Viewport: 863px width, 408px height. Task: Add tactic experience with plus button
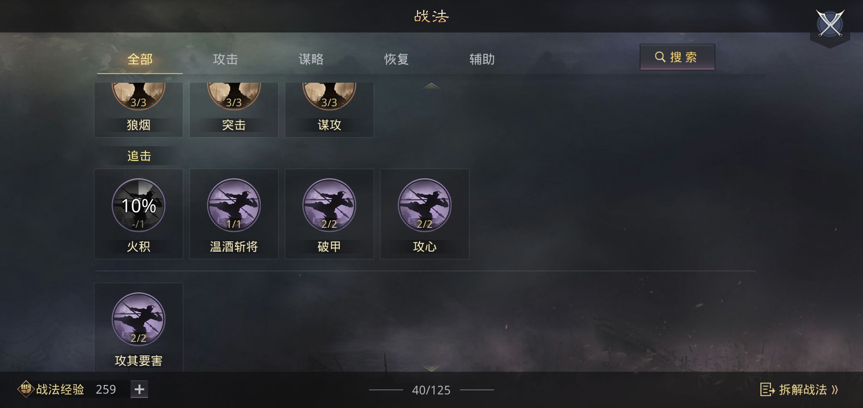click(139, 389)
